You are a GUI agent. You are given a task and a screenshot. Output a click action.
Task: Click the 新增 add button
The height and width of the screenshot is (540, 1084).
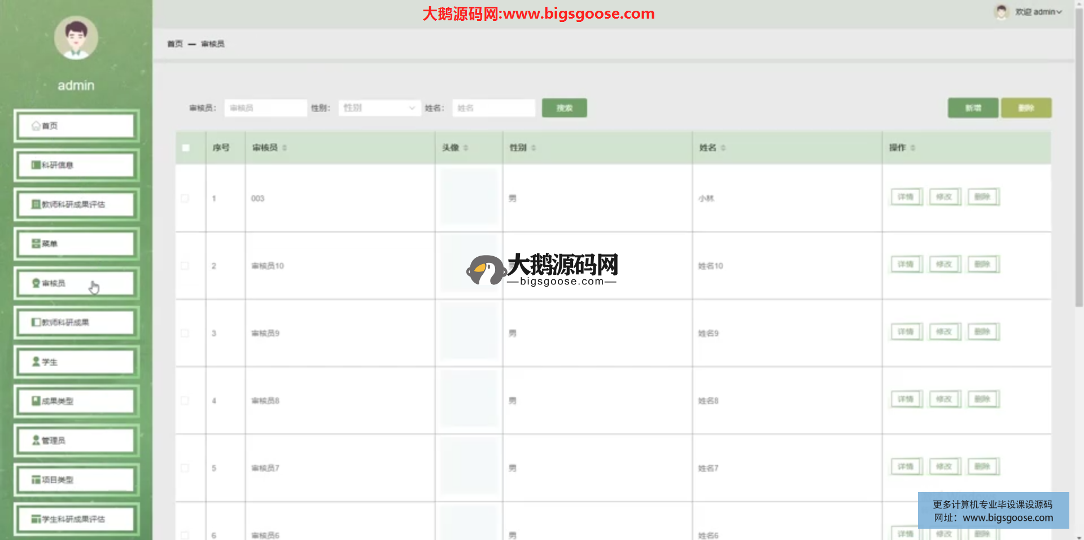click(x=973, y=108)
